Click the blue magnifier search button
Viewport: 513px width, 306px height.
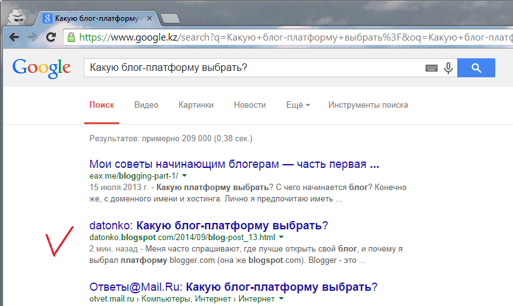coord(476,68)
